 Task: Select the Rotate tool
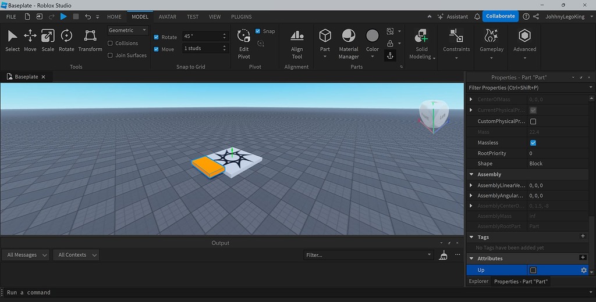[66, 39]
